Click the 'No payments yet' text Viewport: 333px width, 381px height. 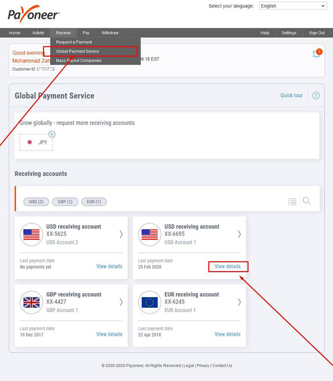[x=36, y=267]
